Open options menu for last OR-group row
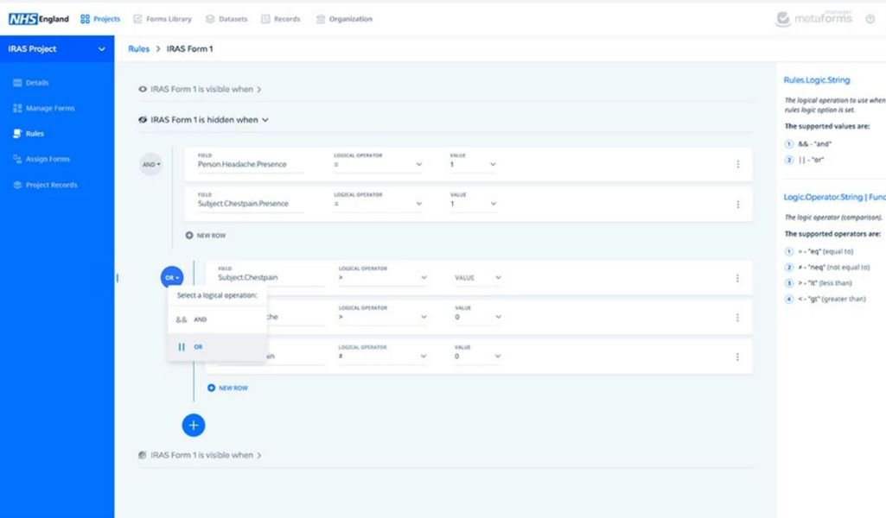This screenshot has width=886, height=518. click(737, 357)
